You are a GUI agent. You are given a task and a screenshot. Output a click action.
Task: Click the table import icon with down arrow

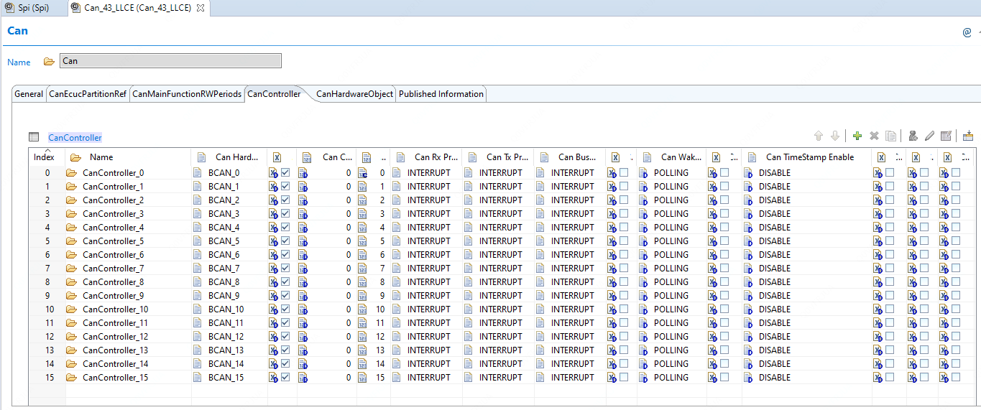[967, 136]
